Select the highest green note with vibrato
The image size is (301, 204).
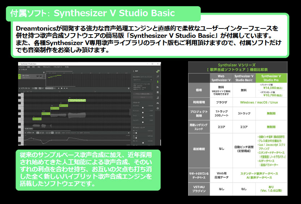pos(77,100)
